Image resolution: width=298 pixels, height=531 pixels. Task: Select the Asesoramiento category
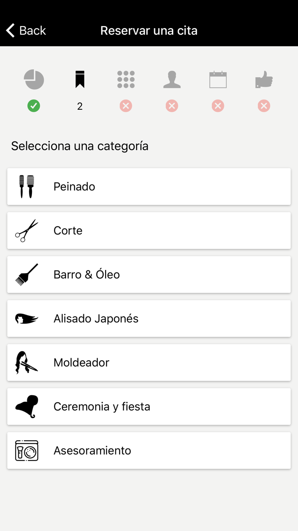(x=149, y=450)
